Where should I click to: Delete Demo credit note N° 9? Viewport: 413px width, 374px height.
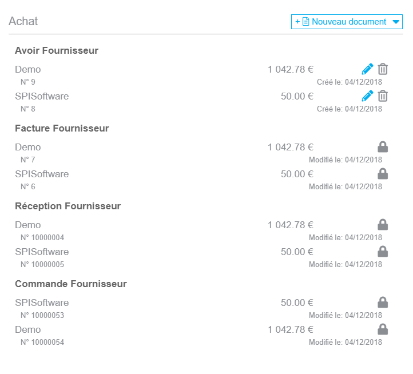coord(383,69)
